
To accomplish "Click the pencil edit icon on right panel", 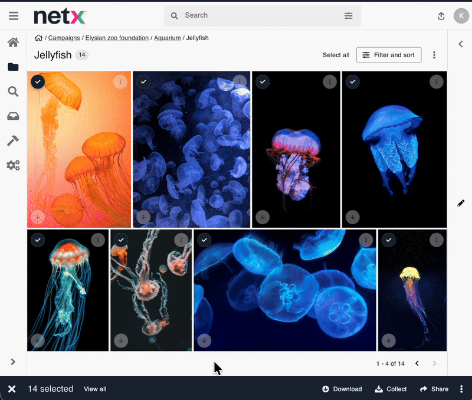I will click(461, 203).
